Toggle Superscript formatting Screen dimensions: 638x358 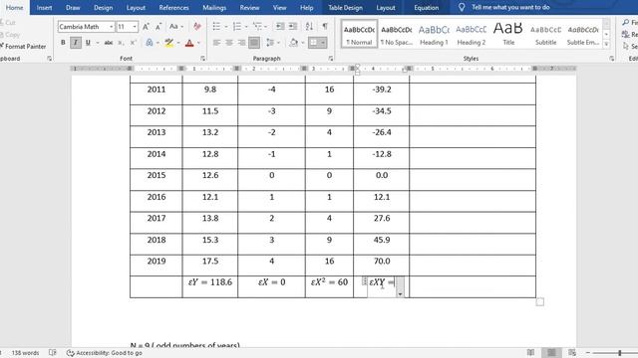tap(133, 43)
